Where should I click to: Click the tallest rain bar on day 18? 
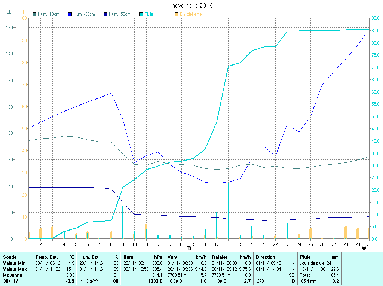click(x=229, y=210)
